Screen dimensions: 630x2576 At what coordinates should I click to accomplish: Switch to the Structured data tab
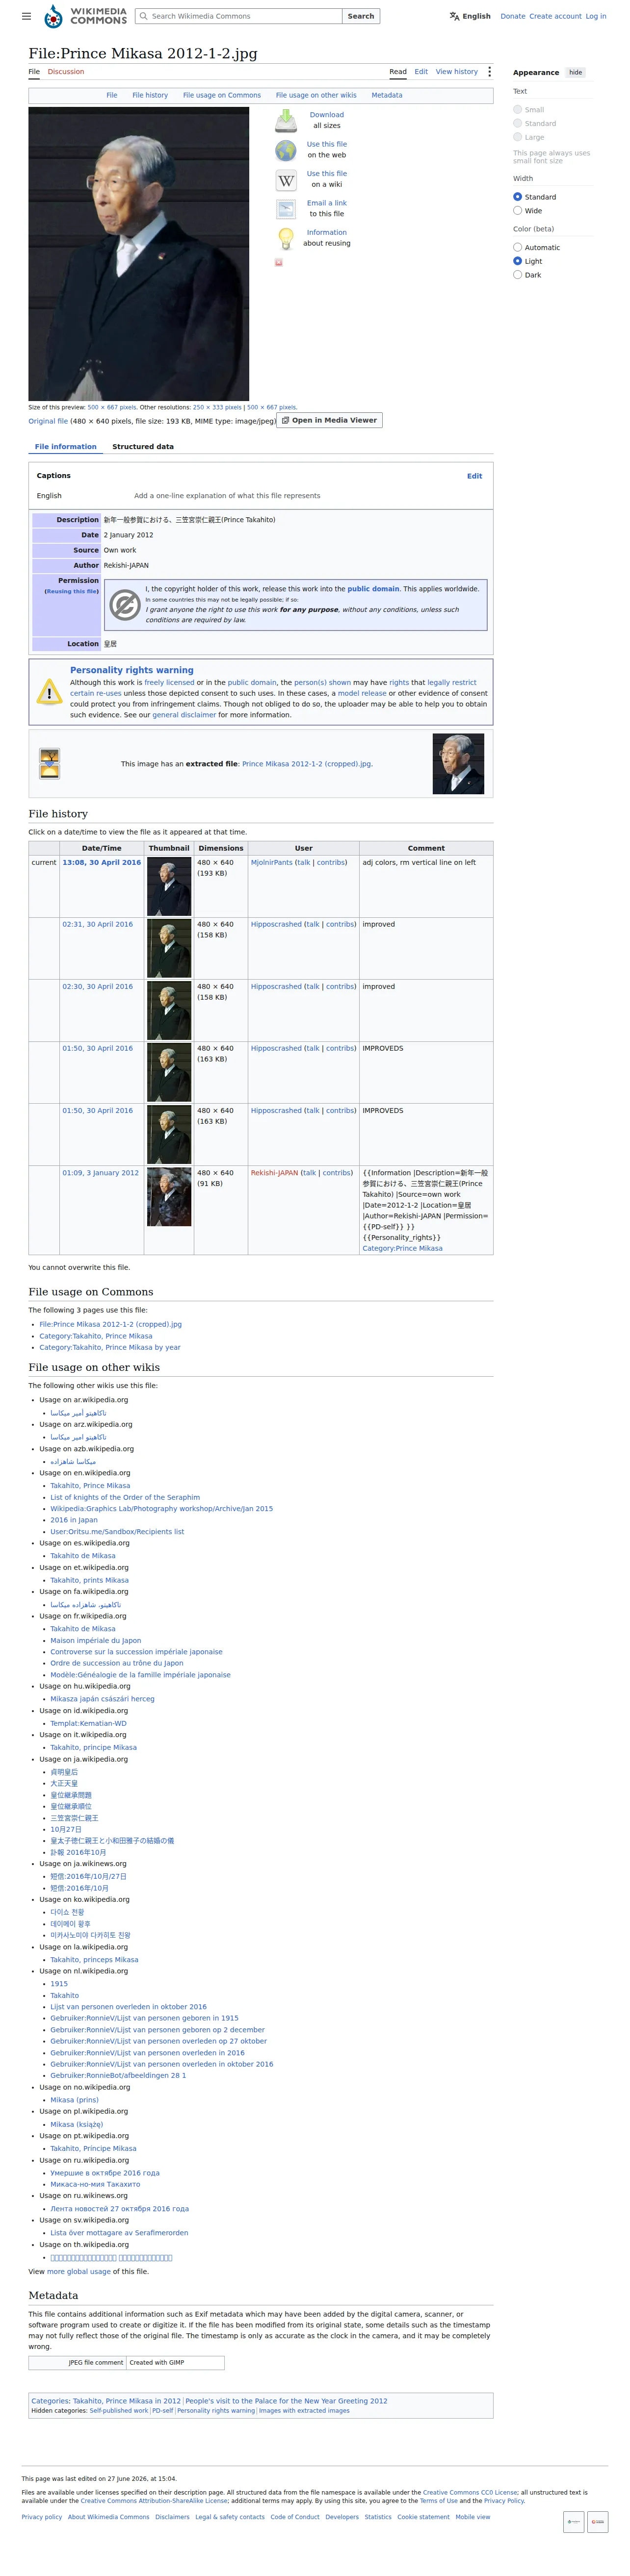(143, 447)
